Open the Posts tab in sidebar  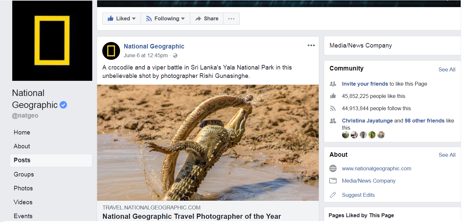[x=51, y=160]
